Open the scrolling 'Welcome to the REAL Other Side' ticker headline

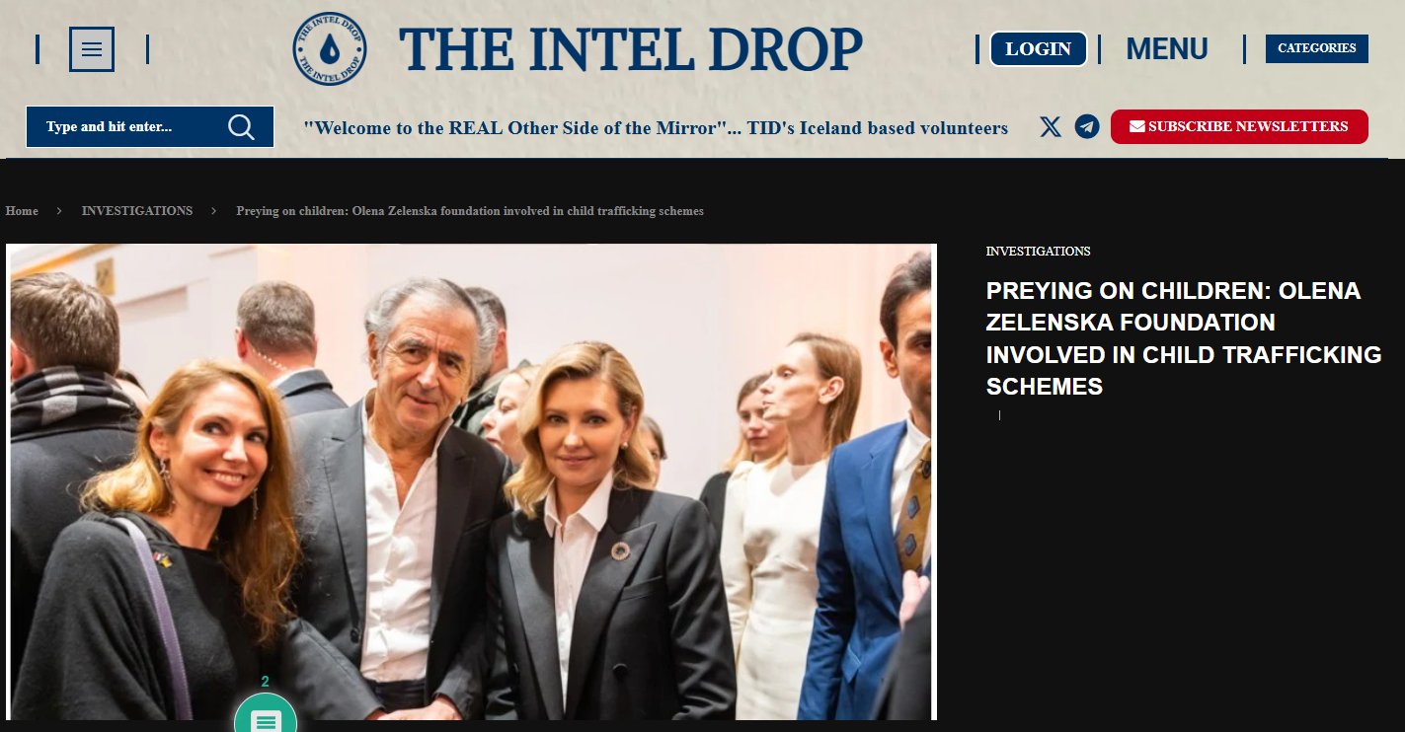point(656,128)
